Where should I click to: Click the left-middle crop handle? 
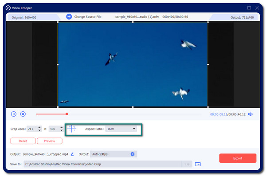click(58, 64)
